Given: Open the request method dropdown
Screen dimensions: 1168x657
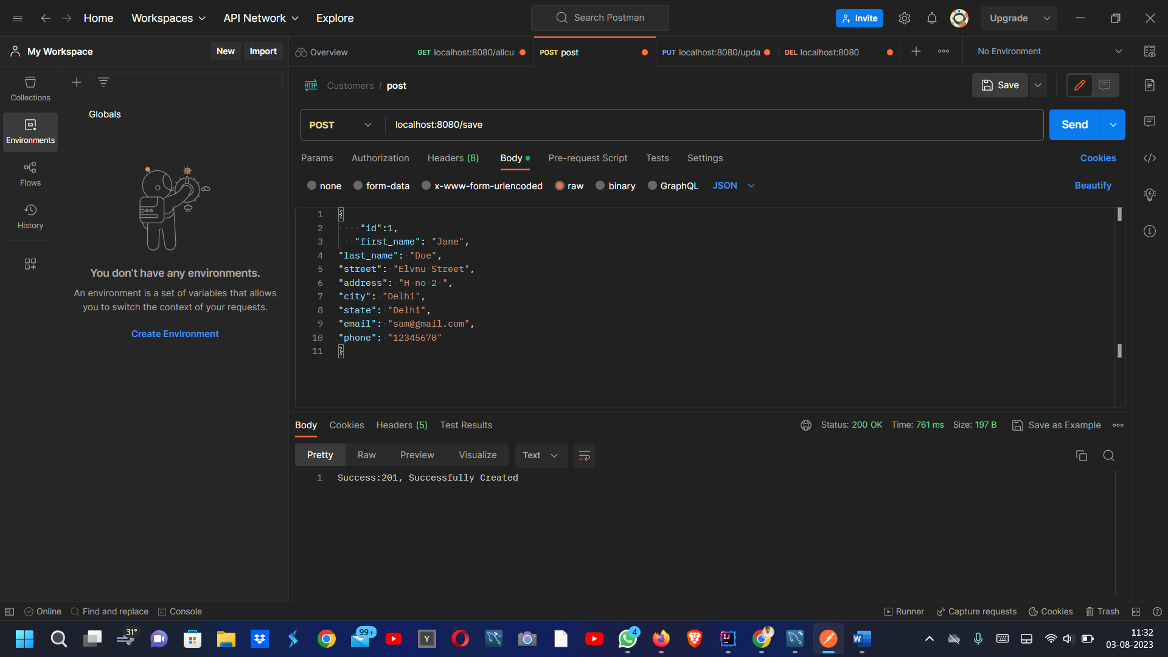Looking at the screenshot, I should click(x=339, y=125).
